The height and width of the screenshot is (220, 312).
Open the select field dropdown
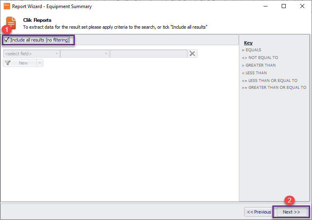(31, 54)
